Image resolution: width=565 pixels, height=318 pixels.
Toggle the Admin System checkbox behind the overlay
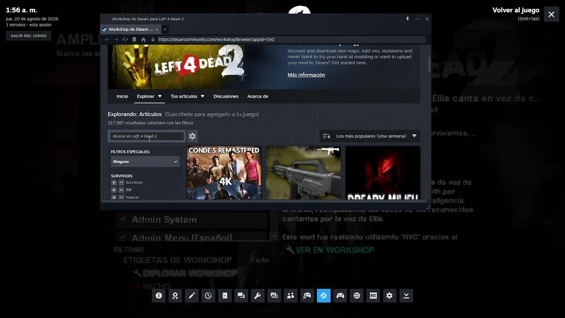coord(123,219)
